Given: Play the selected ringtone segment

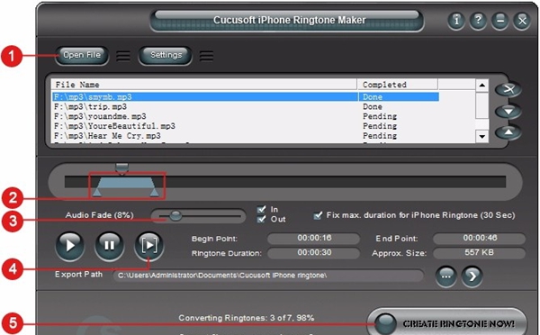Looking at the screenshot, I should pos(149,245).
